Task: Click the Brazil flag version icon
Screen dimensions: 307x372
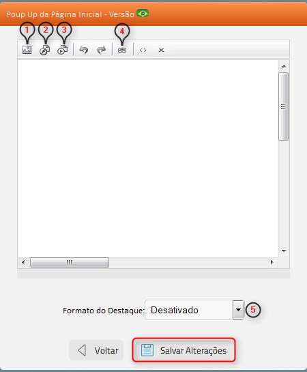Action: click(143, 14)
